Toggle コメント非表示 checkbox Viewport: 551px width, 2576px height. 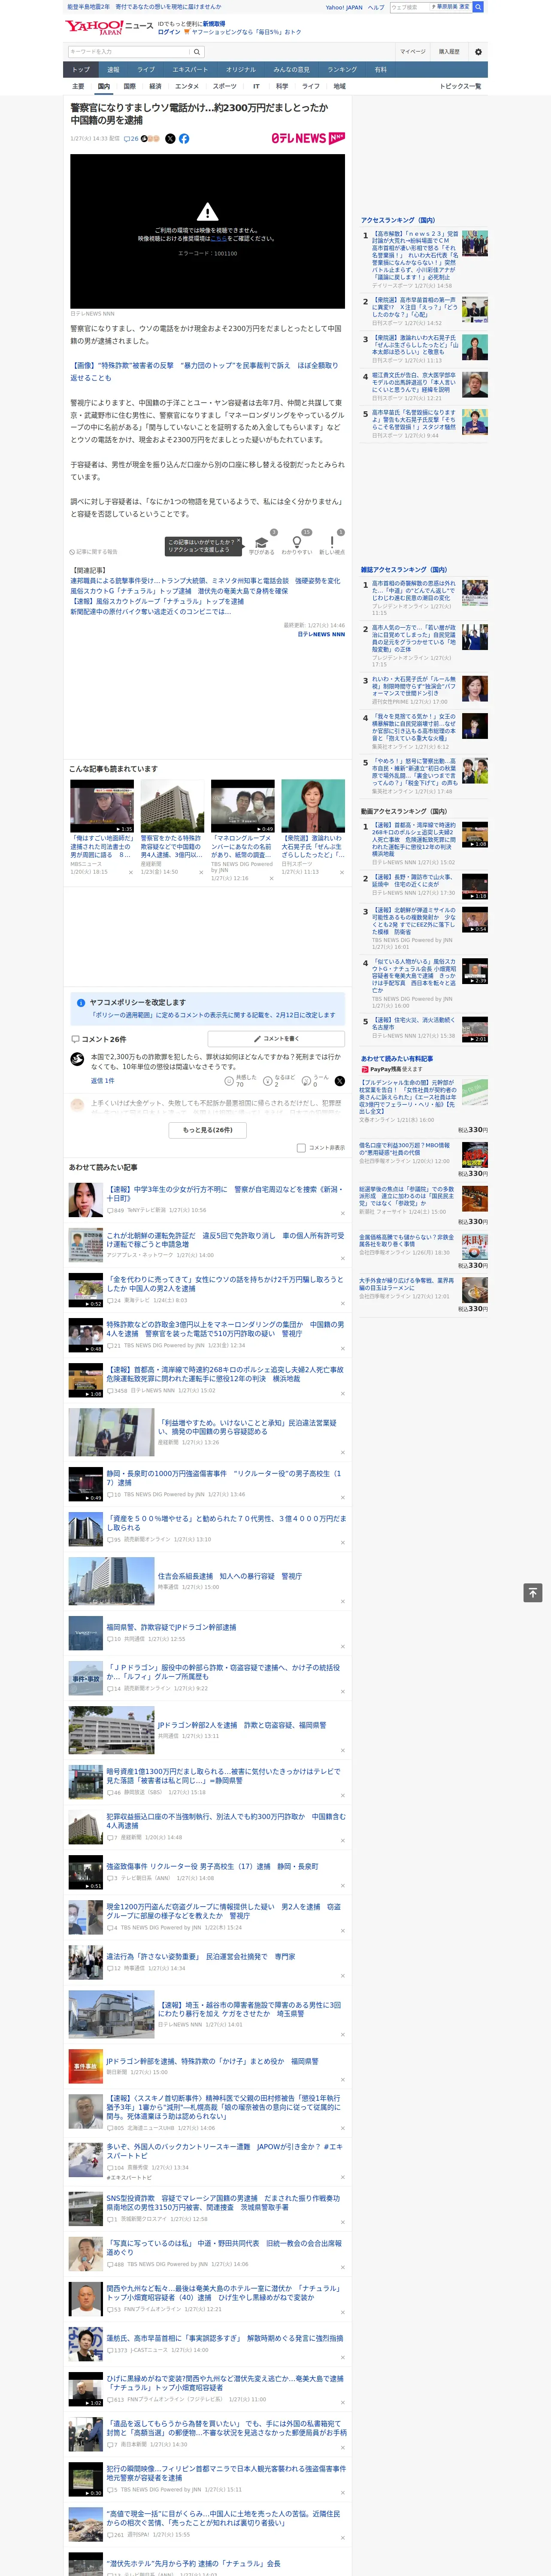click(301, 1148)
